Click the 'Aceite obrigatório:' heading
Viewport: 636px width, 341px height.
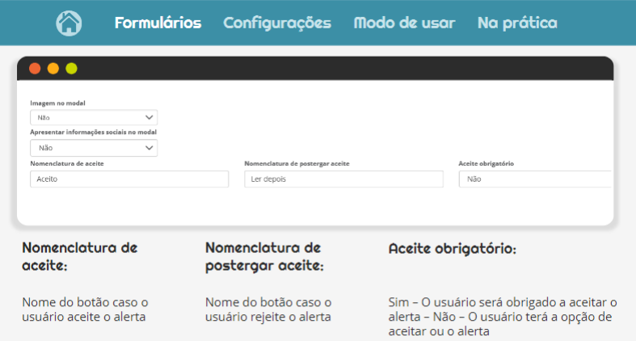(x=453, y=249)
